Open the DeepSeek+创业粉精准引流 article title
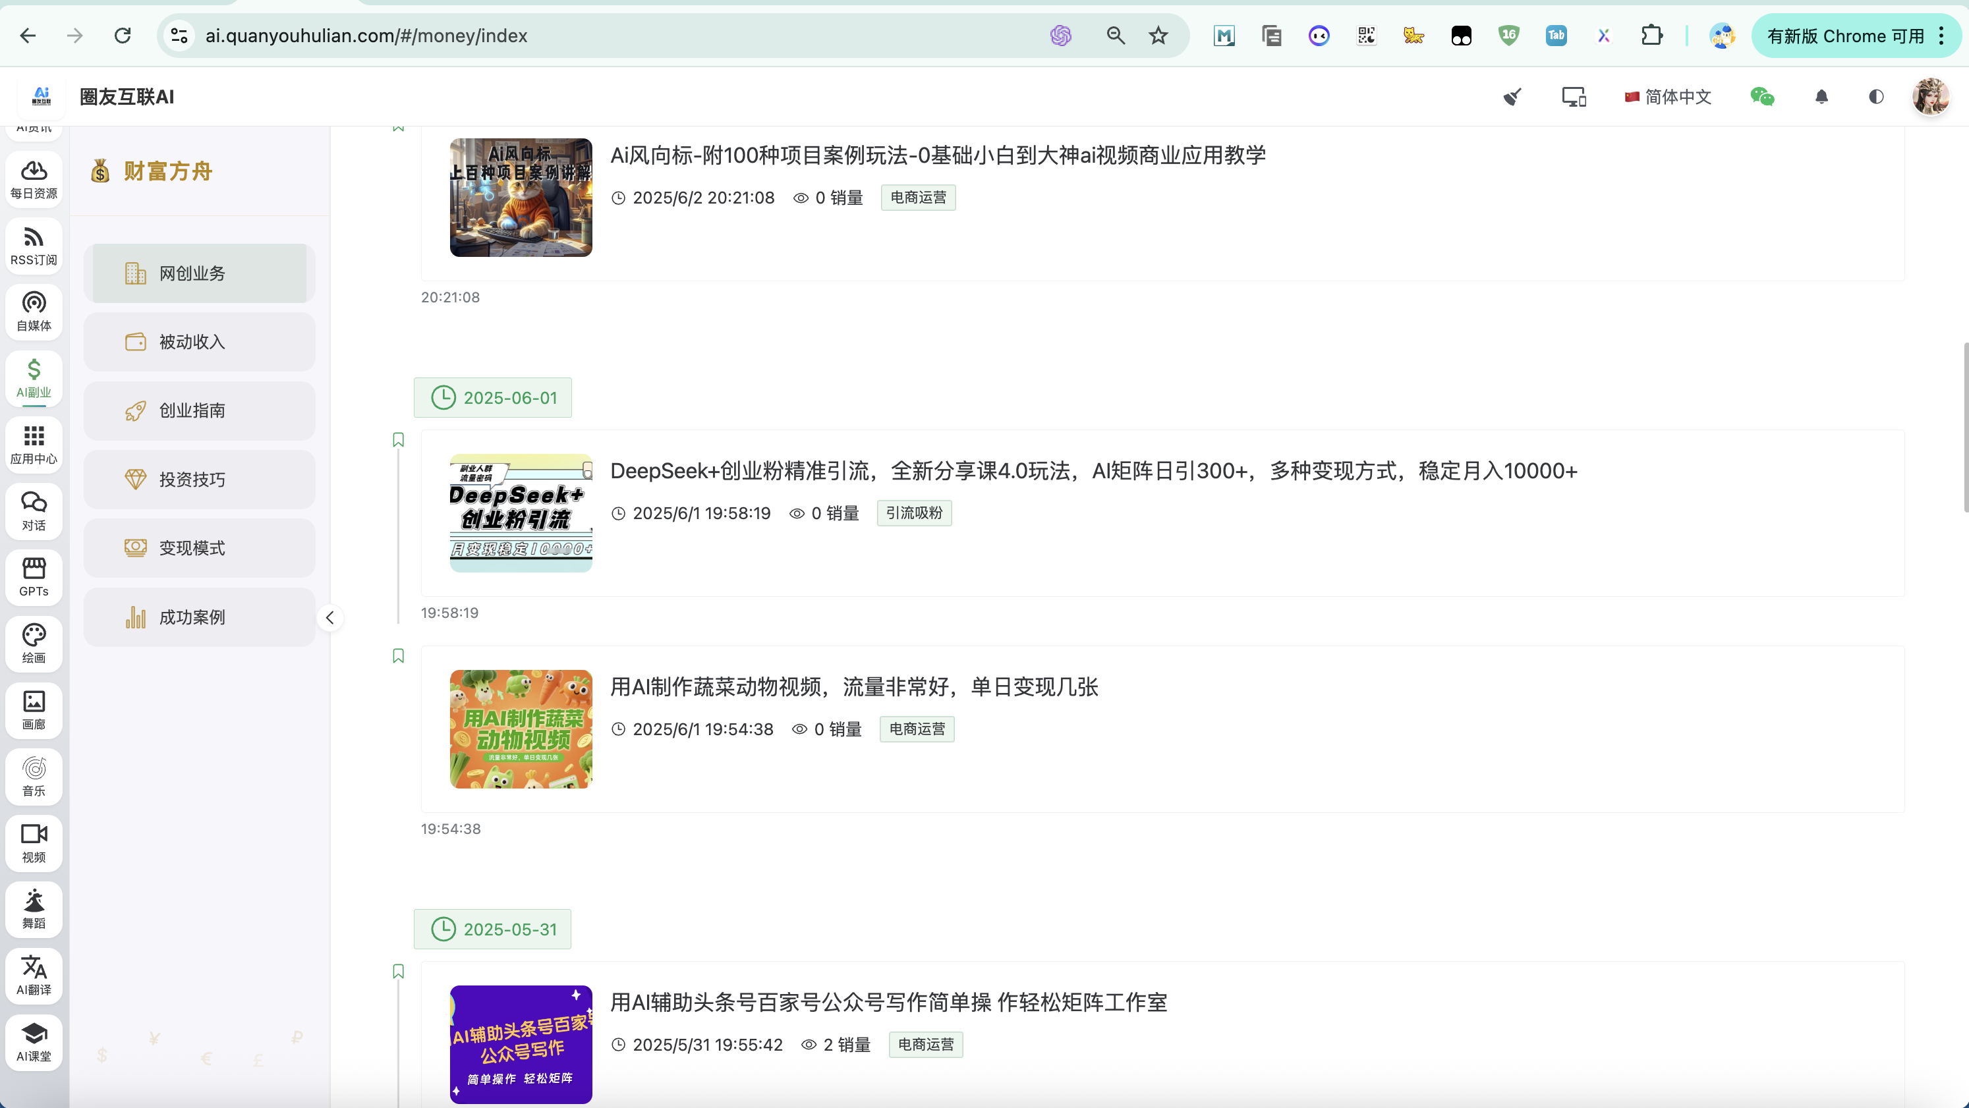Viewport: 1969px width, 1108px height. (1093, 471)
